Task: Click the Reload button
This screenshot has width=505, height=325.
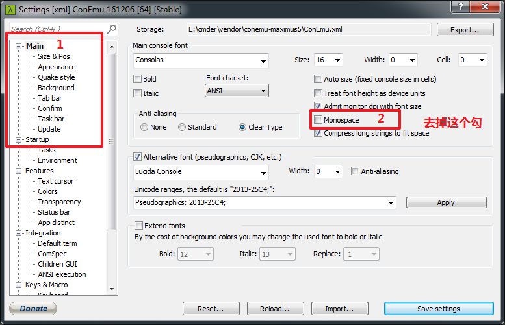Action: point(276,309)
